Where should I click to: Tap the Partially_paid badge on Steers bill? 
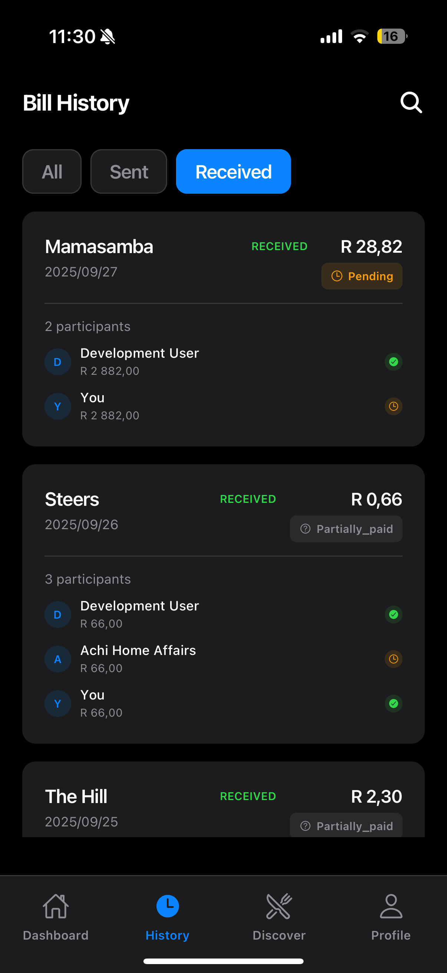coord(346,529)
